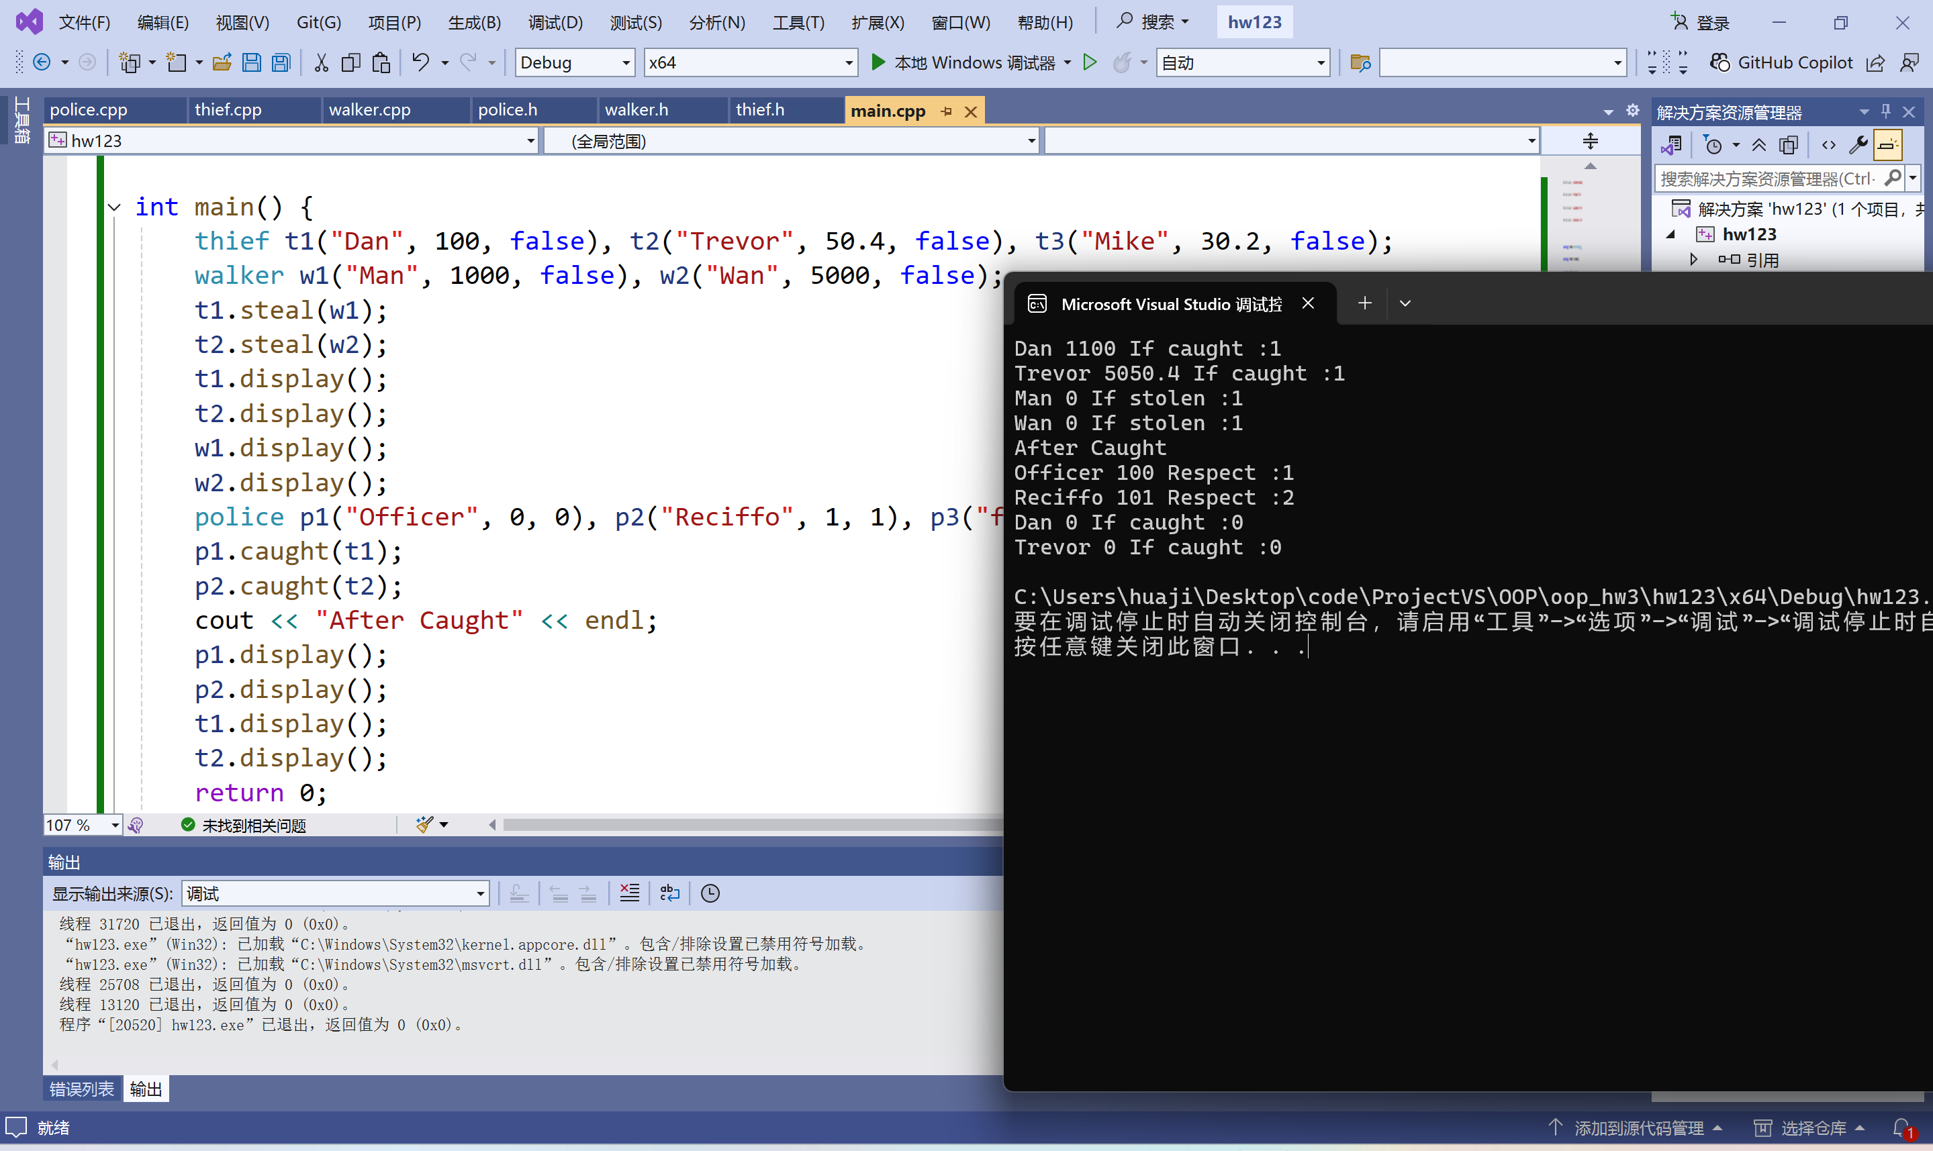
Task: Click the properties wrench icon in Solution Explorer
Action: point(1858,145)
